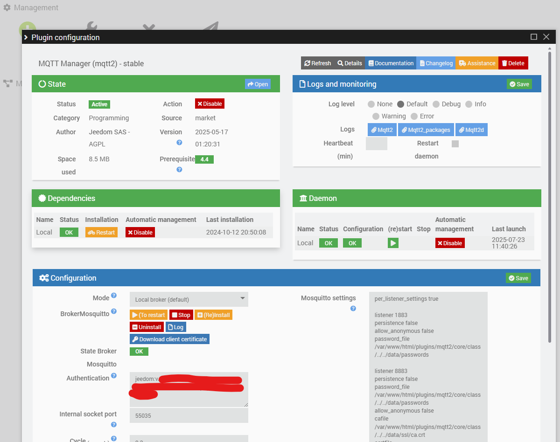Tick the Restart daemon checkbox
The height and width of the screenshot is (442, 560).
tap(455, 144)
